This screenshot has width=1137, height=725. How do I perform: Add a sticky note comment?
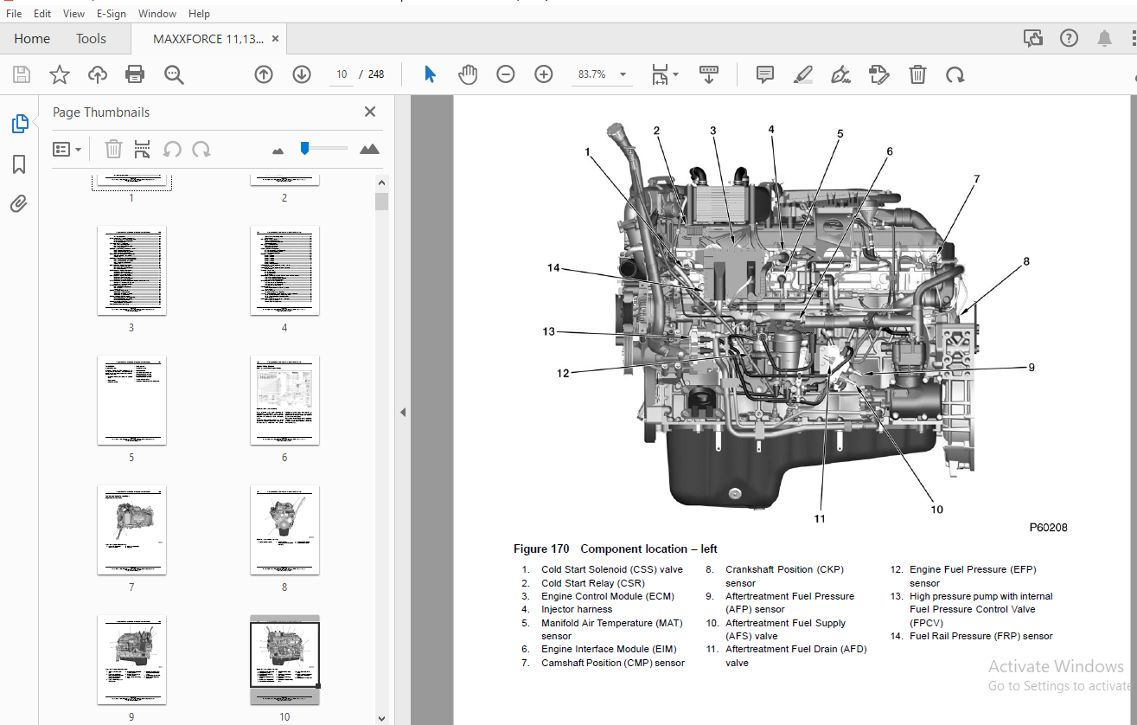coord(764,74)
